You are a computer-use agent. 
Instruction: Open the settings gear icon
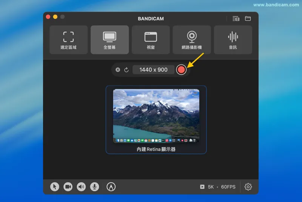(248, 187)
